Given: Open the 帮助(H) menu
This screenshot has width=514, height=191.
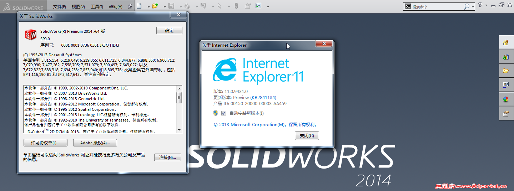Looking at the screenshot, I should click(x=115, y=6).
